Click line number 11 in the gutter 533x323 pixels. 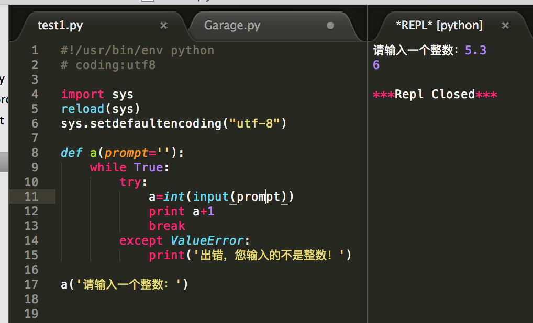[x=31, y=197]
